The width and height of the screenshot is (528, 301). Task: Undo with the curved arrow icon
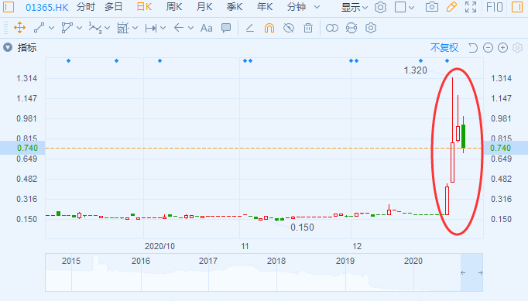473,48
